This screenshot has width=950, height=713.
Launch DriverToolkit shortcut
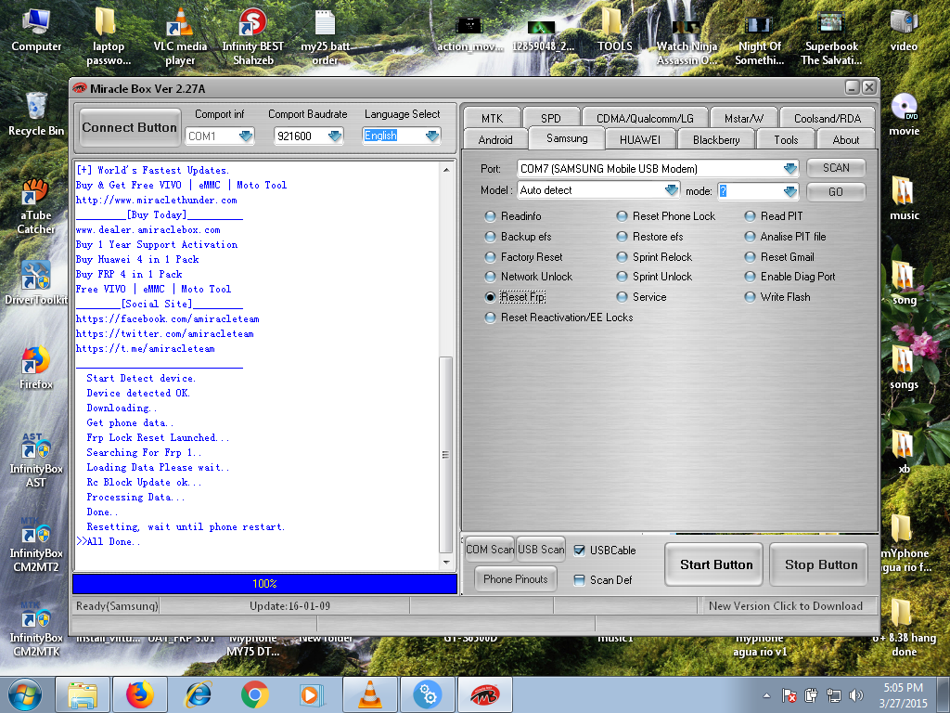[36, 283]
